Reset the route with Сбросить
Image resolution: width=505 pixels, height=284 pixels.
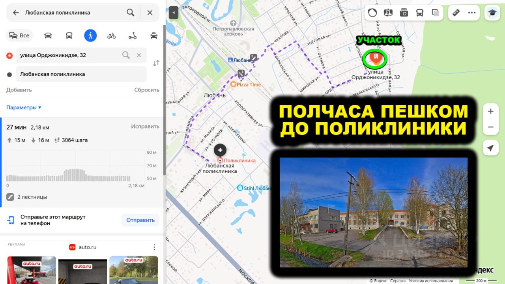pyautogui.click(x=147, y=90)
